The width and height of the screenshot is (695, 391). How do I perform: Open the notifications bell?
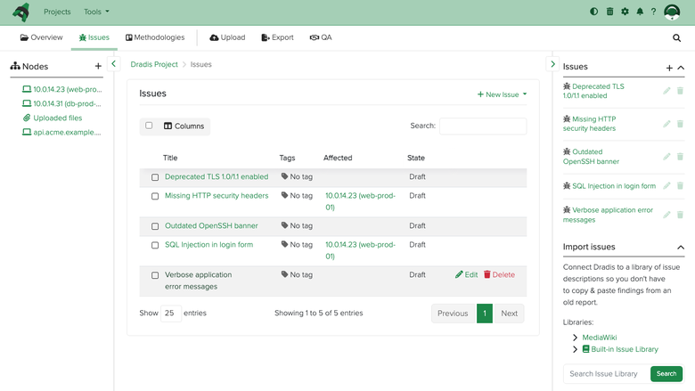click(x=640, y=12)
